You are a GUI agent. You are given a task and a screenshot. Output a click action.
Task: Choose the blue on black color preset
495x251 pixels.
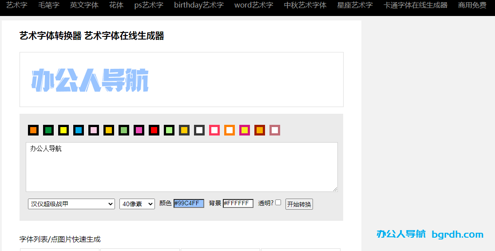(79, 130)
